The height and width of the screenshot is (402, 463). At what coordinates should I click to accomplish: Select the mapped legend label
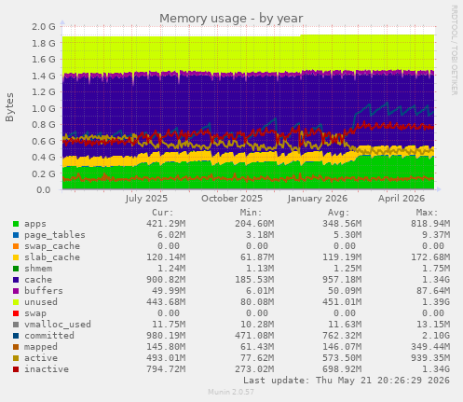41,347
